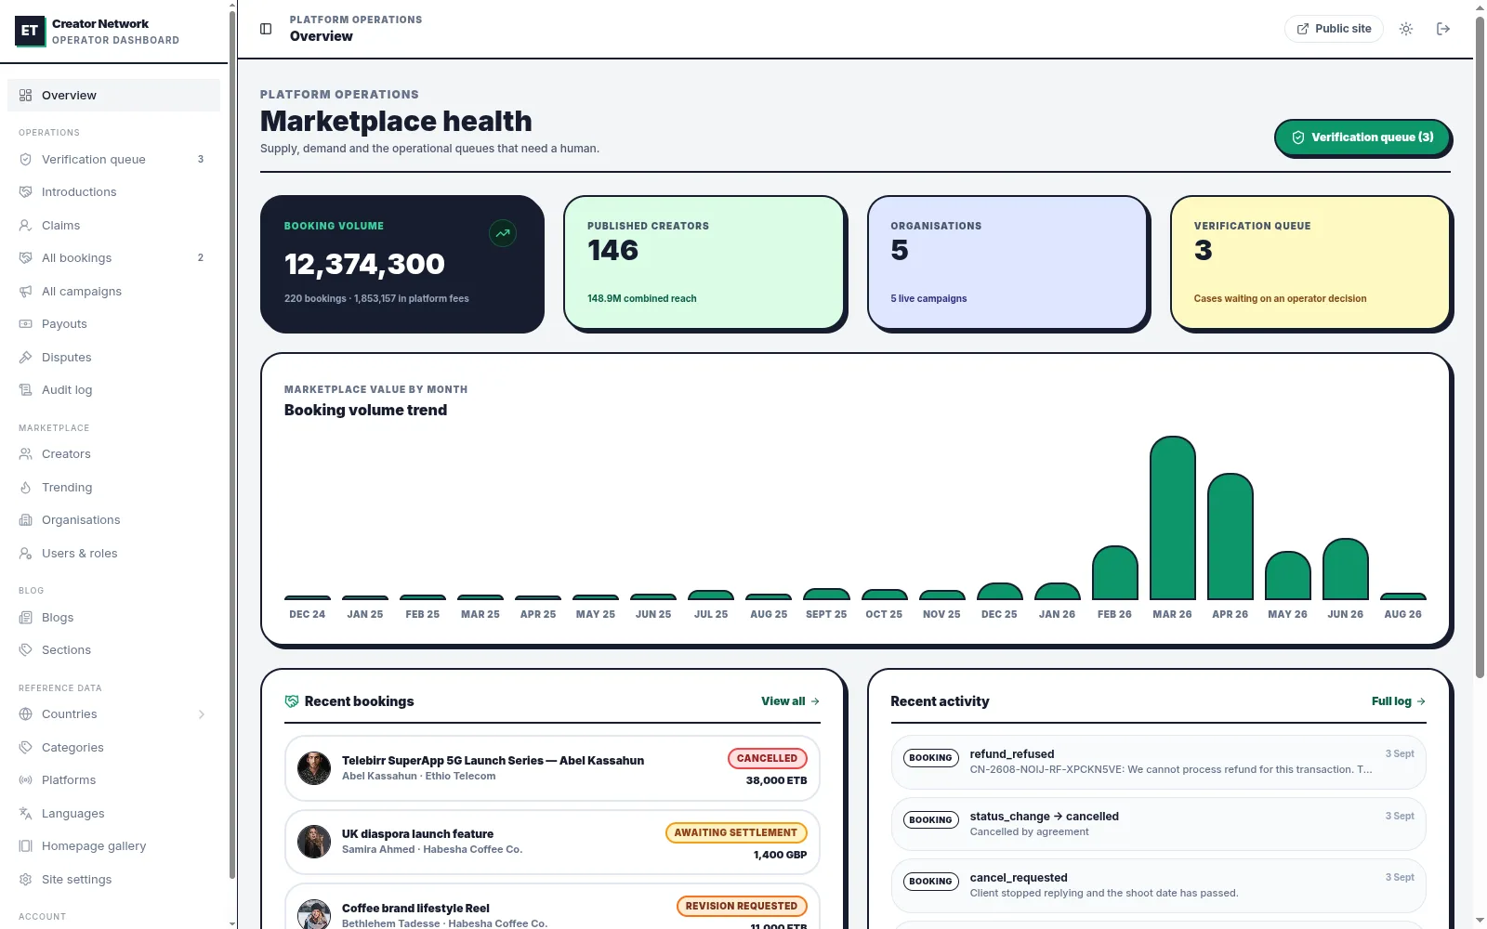Click the main page vertical scrollbar
Viewport: 1487px width, 929px height.
1480,348
